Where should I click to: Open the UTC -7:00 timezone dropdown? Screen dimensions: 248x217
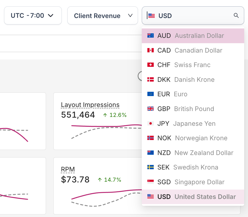click(x=33, y=15)
